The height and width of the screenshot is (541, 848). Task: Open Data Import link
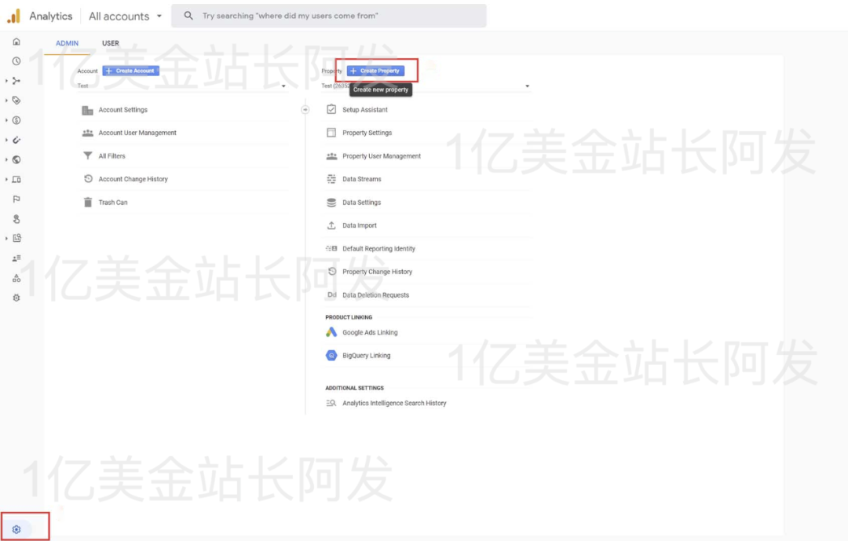(x=359, y=225)
